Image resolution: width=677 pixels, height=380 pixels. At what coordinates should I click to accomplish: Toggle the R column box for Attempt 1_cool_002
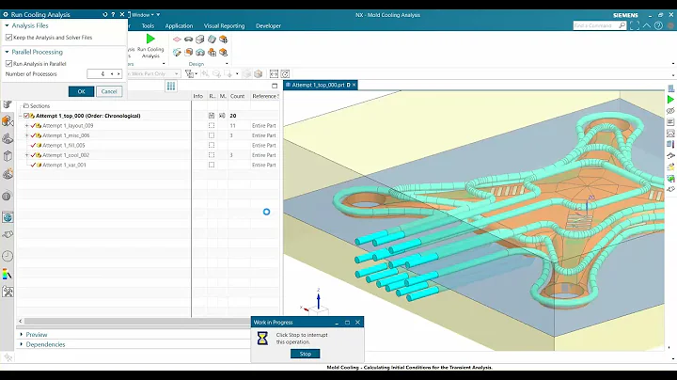pos(212,155)
